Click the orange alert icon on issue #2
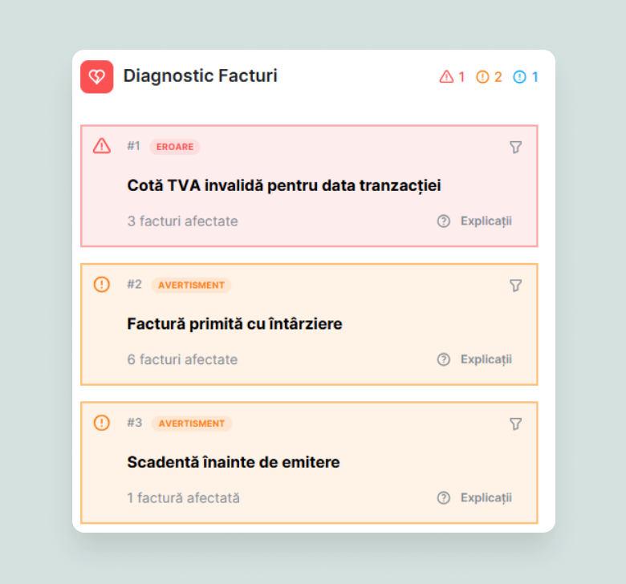626x584 pixels. click(102, 284)
